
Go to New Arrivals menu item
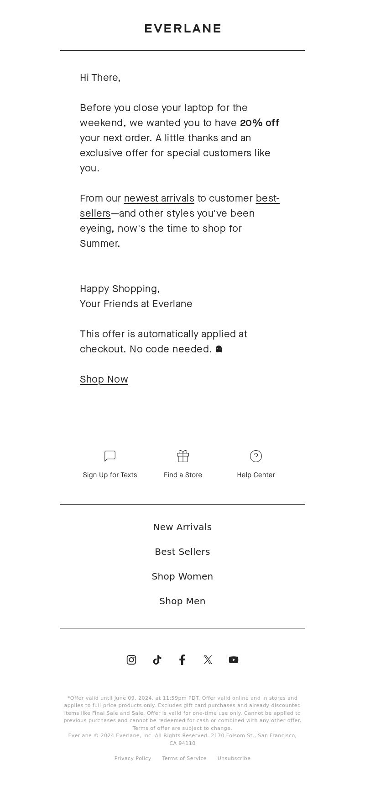pos(182,527)
